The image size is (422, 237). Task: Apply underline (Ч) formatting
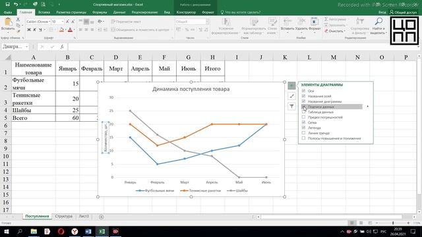(x=40, y=30)
